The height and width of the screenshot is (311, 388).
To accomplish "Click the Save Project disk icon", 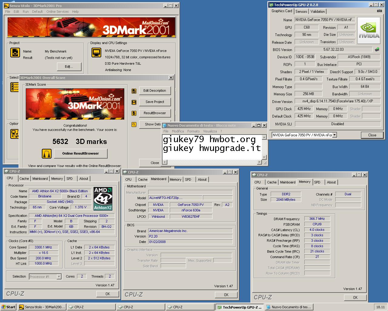I will click(x=134, y=102).
